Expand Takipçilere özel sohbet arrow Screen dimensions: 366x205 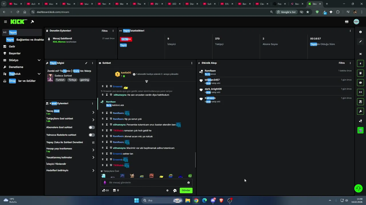[93, 120]
